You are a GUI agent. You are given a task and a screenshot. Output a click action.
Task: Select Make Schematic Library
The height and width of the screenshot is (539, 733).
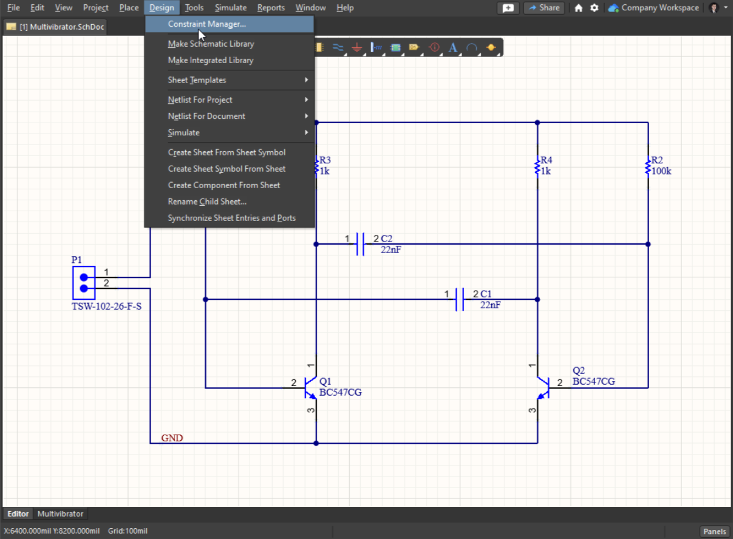(211, 44)
